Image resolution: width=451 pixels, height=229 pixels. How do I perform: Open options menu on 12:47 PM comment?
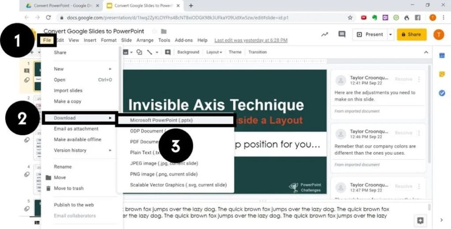click(419, 186)
